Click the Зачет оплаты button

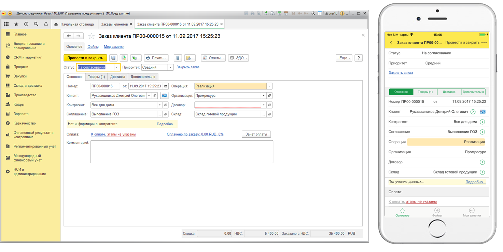pyautogui.click(x=256, y=134)
